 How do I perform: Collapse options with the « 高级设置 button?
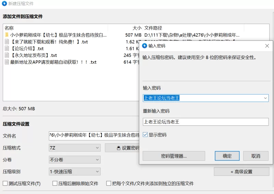[x=241, y=172]
